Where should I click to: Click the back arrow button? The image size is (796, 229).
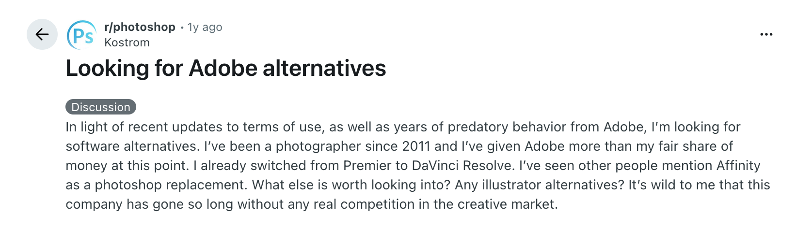(x=42, y=34)
